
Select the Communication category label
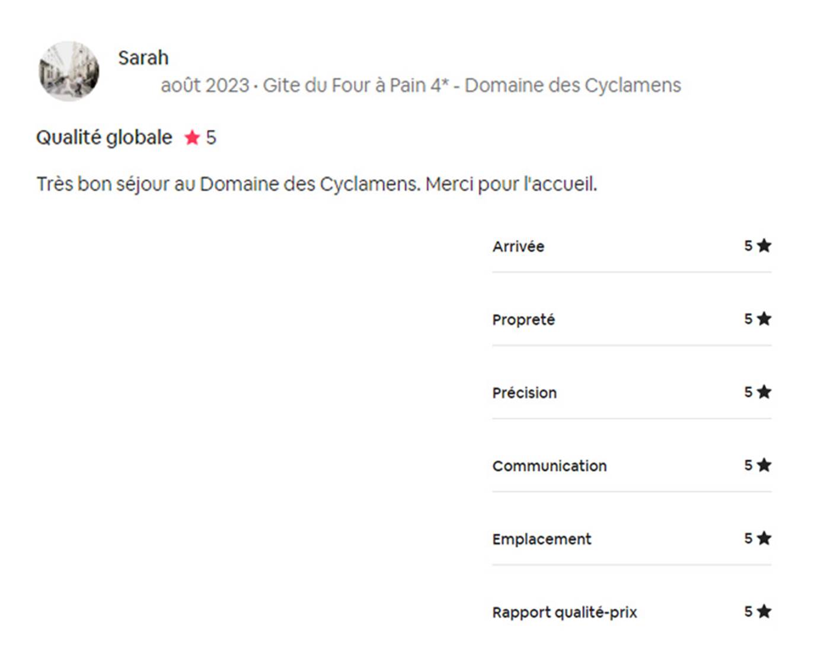click(x=550, y=466)
